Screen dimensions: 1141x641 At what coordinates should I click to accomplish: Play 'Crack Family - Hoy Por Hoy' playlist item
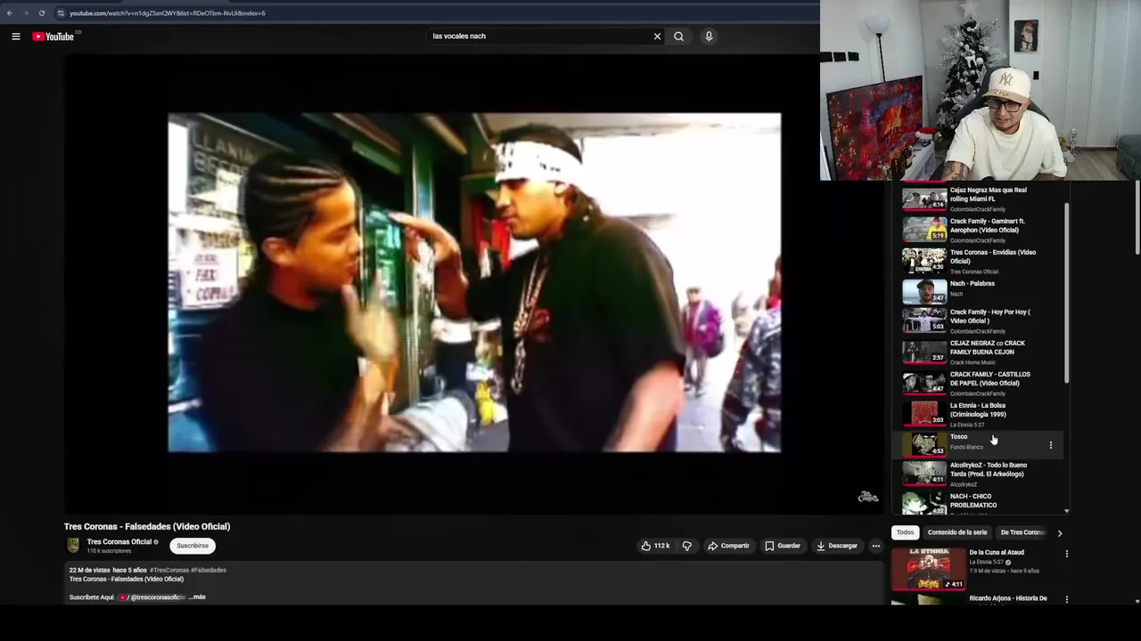980,320
